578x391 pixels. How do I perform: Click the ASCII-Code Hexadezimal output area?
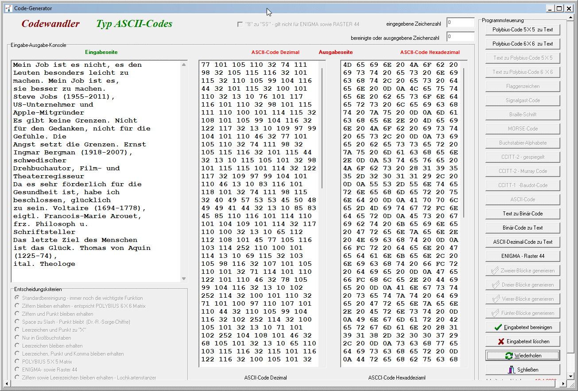(404, 214)
